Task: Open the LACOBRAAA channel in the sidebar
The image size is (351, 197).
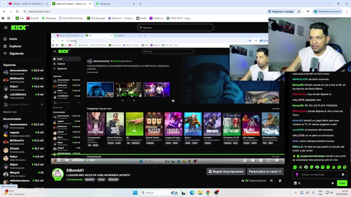Action: (23, 96)
